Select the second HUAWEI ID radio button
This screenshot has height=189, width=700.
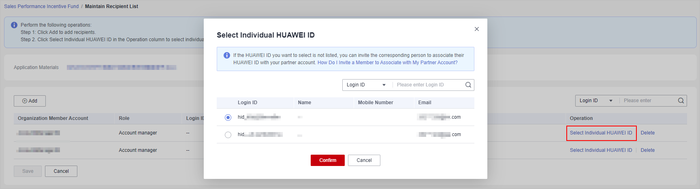pos(228,135)
